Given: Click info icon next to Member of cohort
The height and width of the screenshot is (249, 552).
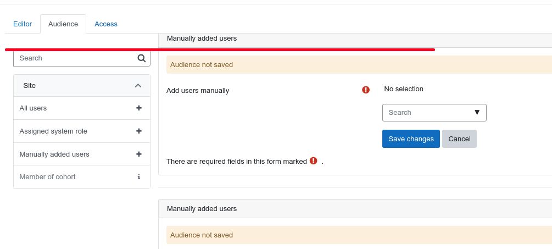Looking at the screenshot, I should point(139,177).
